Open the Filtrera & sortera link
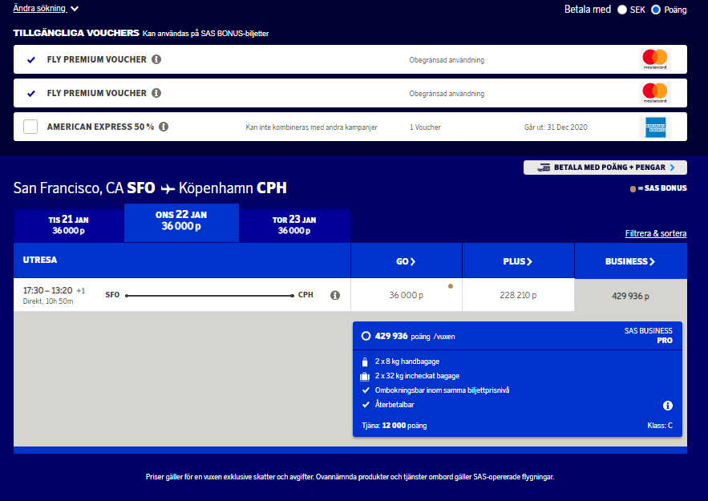Screen dimensions: 708x501 coord(655,233)
